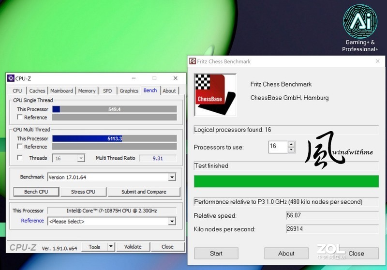The height and width of the screenshot is (270, 387).
Task: Click the ChessBase logo image
Action: (x=215, y=95)
